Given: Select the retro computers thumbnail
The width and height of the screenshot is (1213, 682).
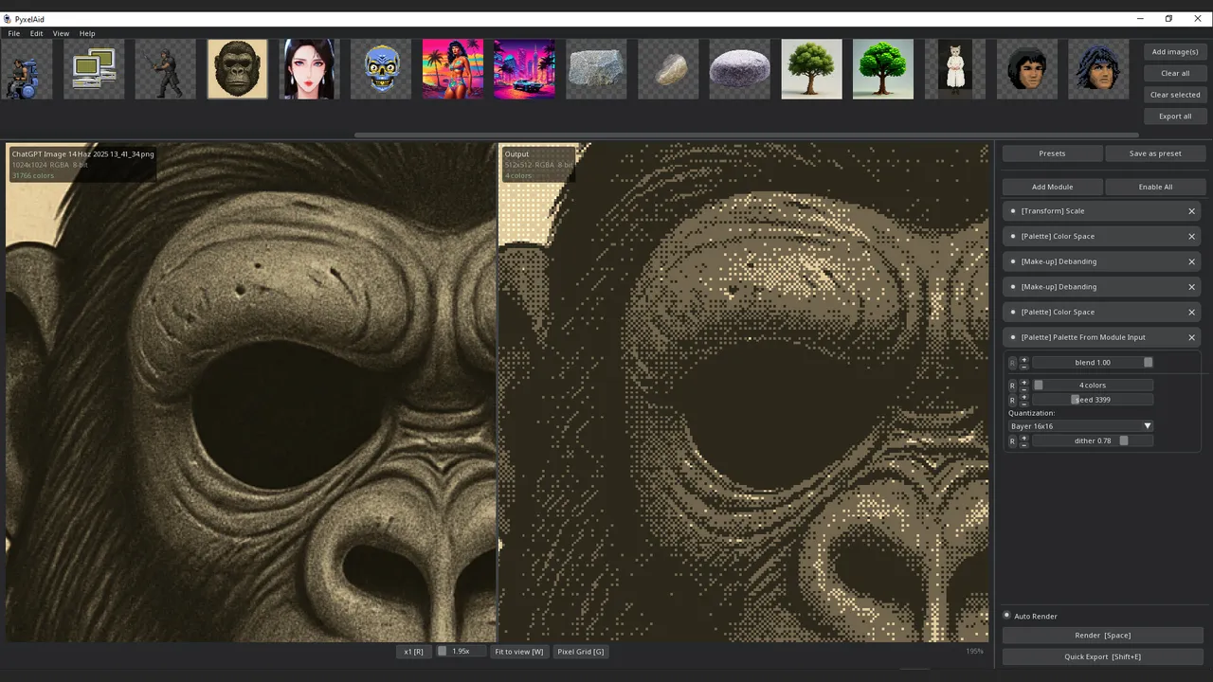Looking at the screenshot, I should (x=94, y=69).
